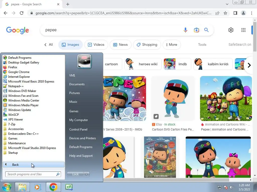Open search Tools
The width and height of the screenshot is (257, 192).
coord(202,44)
